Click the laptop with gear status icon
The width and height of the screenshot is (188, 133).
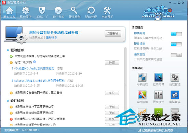point(15,35)
